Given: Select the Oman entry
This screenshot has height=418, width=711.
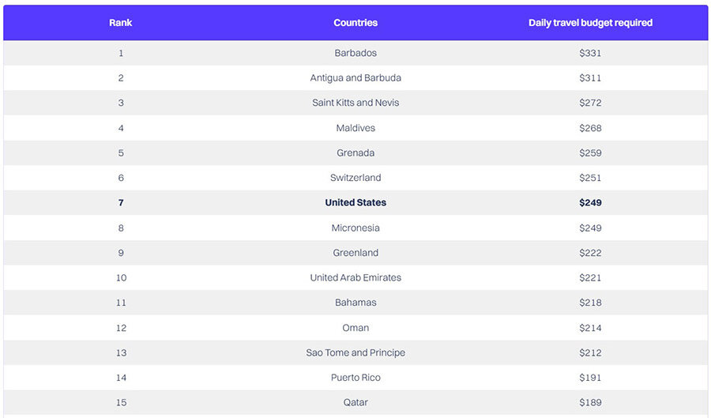Looking at the screenshot, I should (355, 328).
